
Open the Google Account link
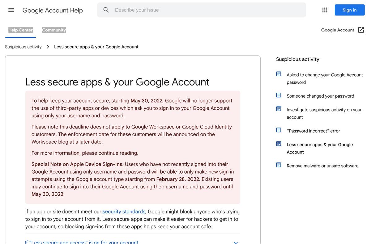[x=338, y=30]
